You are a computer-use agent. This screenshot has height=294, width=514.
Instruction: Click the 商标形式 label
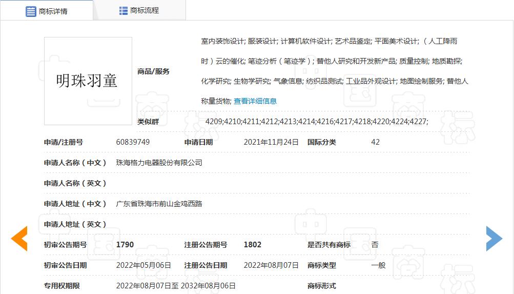tap(322, 286)
